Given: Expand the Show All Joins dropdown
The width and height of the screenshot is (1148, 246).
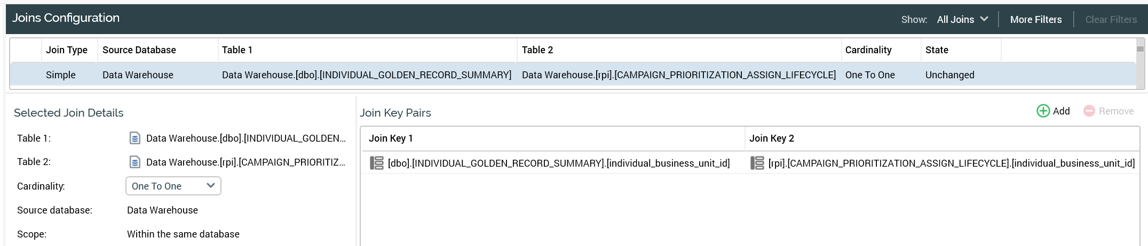Looking at the screenshot, I should [x=962, y=20].
